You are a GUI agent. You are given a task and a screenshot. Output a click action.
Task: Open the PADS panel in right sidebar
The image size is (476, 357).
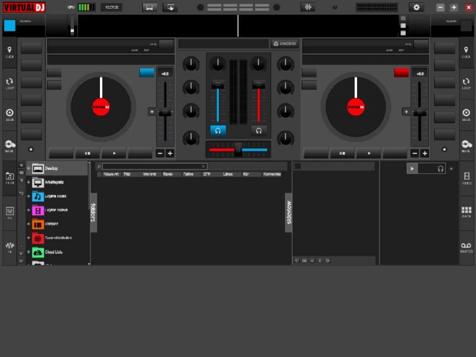(x=466, y=211)
